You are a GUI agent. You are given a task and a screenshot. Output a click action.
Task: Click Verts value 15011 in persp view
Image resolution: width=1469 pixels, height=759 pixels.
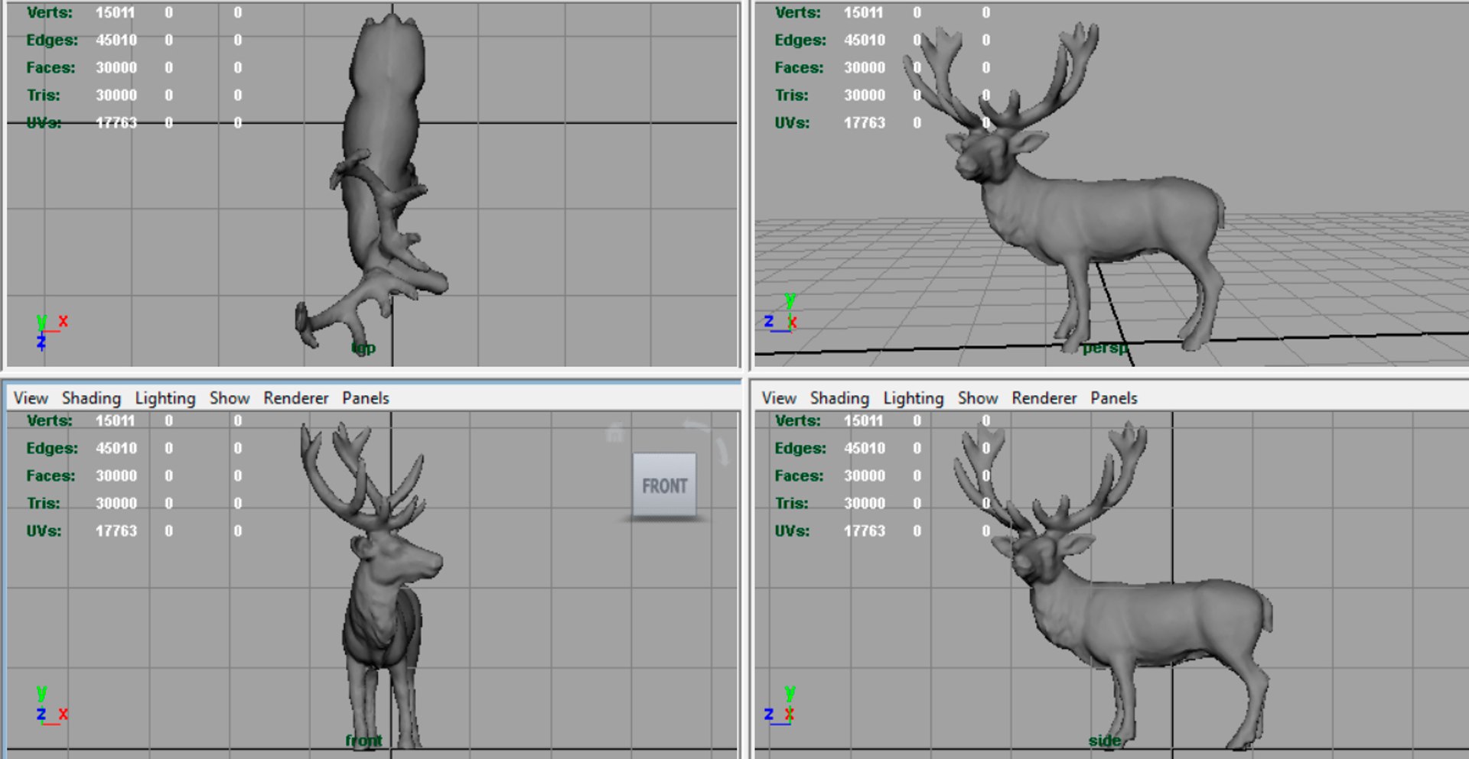[863, 13]
